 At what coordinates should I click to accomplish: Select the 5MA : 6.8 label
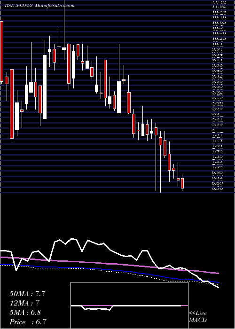pyautogui.click(x=25, y=313)
